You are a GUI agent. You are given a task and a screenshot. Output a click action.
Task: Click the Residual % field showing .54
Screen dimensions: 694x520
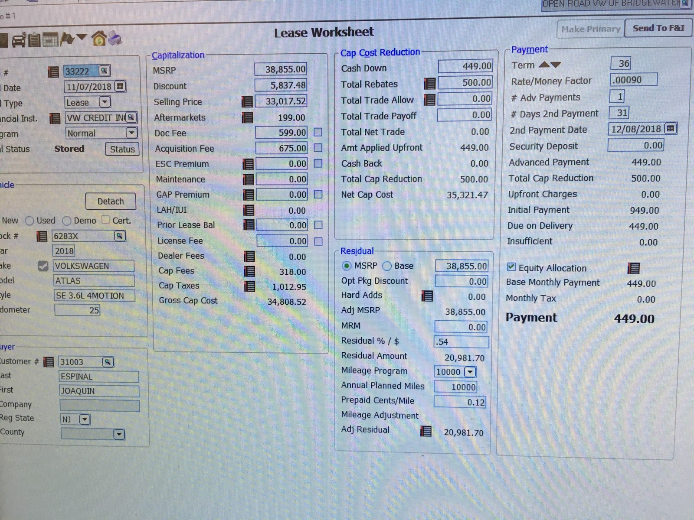click(x=461, y=342)
